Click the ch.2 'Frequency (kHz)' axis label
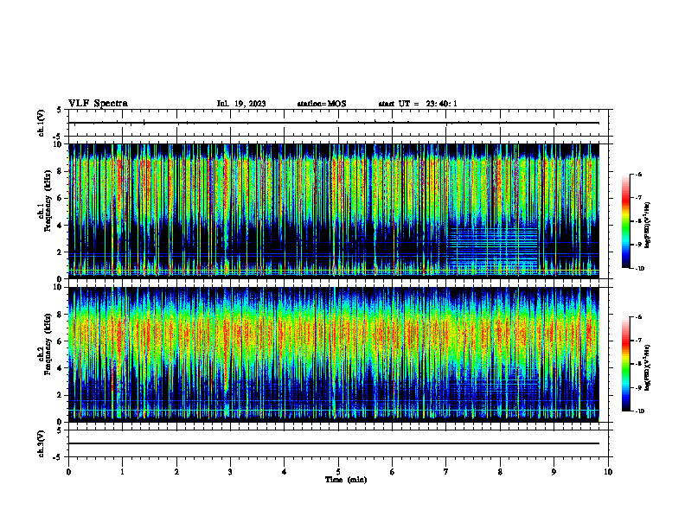The height and width of the screenshot is (529, 685). click(x=48, y=344)
